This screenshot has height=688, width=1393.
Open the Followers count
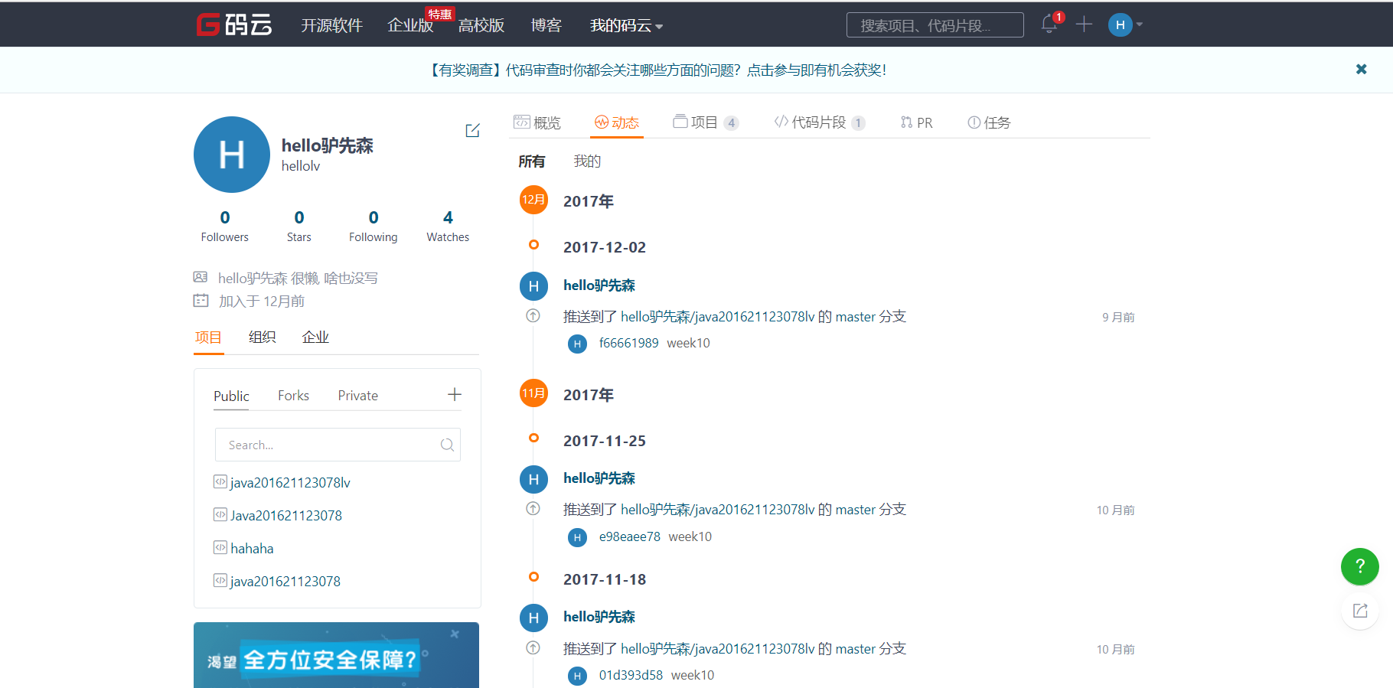(225, 226)
